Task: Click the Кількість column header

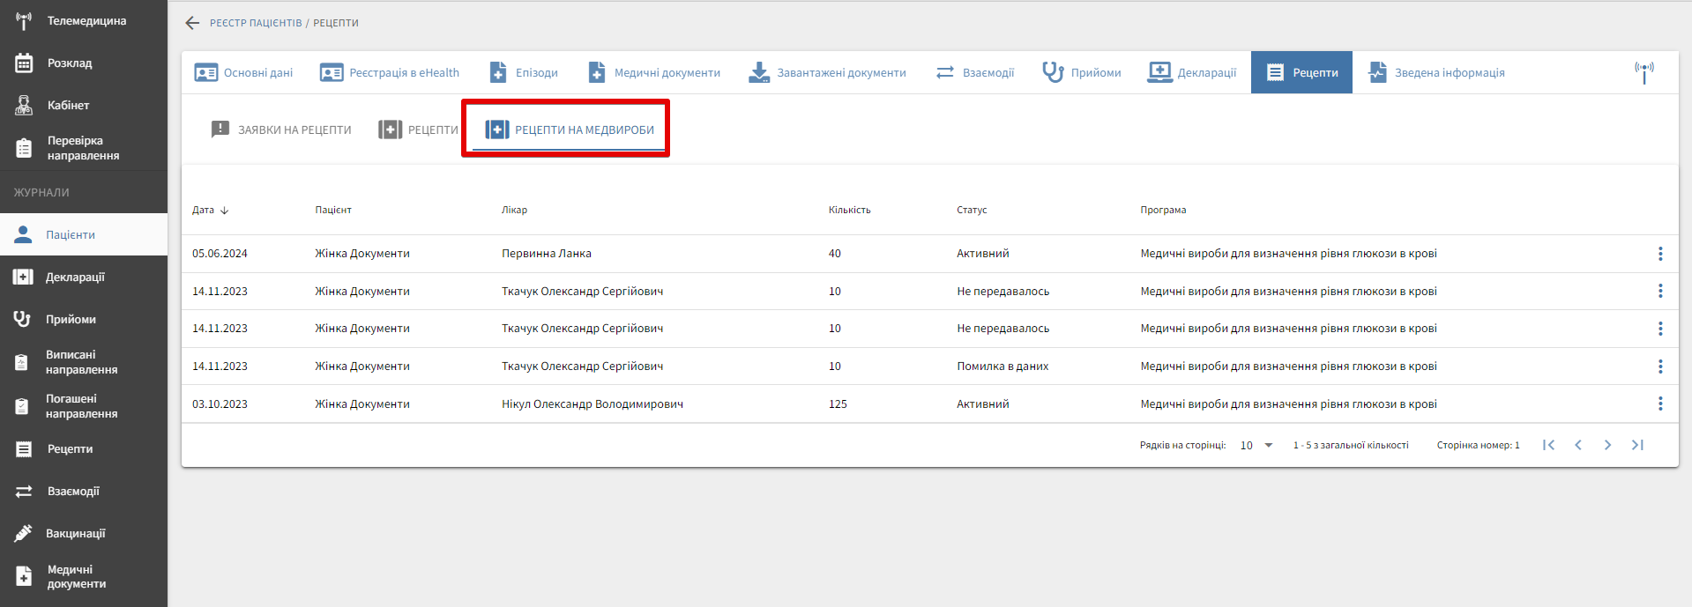Action: click(849, 210)
